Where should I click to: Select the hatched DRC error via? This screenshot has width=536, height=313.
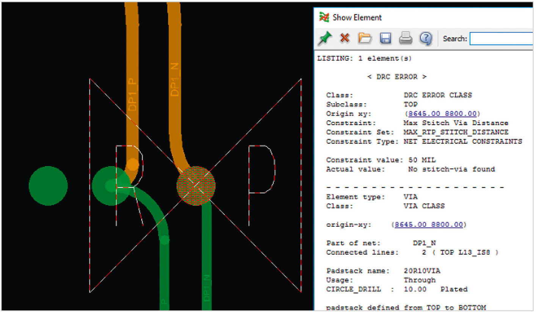pos(196,185)
